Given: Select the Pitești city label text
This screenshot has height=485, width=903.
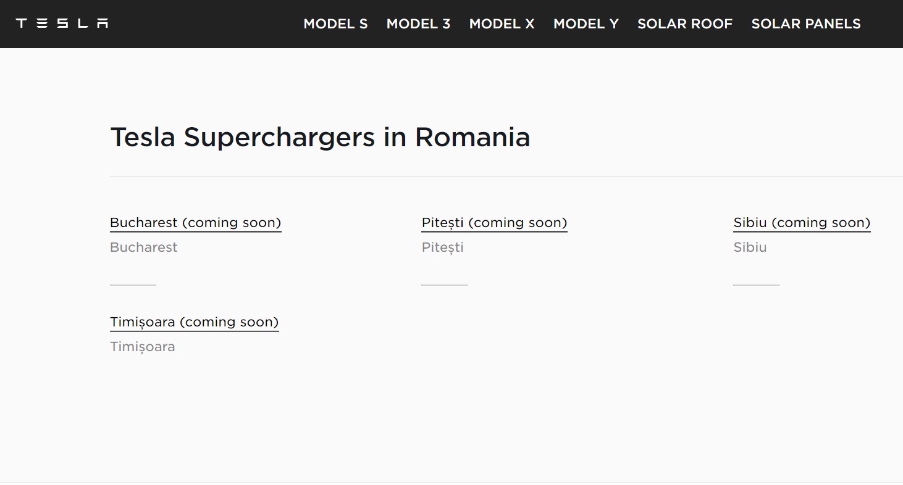Looking at the screenshot, I should point(442,247).
